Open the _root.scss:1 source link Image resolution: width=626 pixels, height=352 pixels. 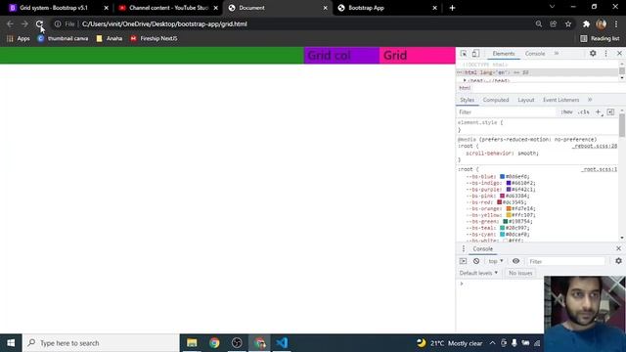599,169
